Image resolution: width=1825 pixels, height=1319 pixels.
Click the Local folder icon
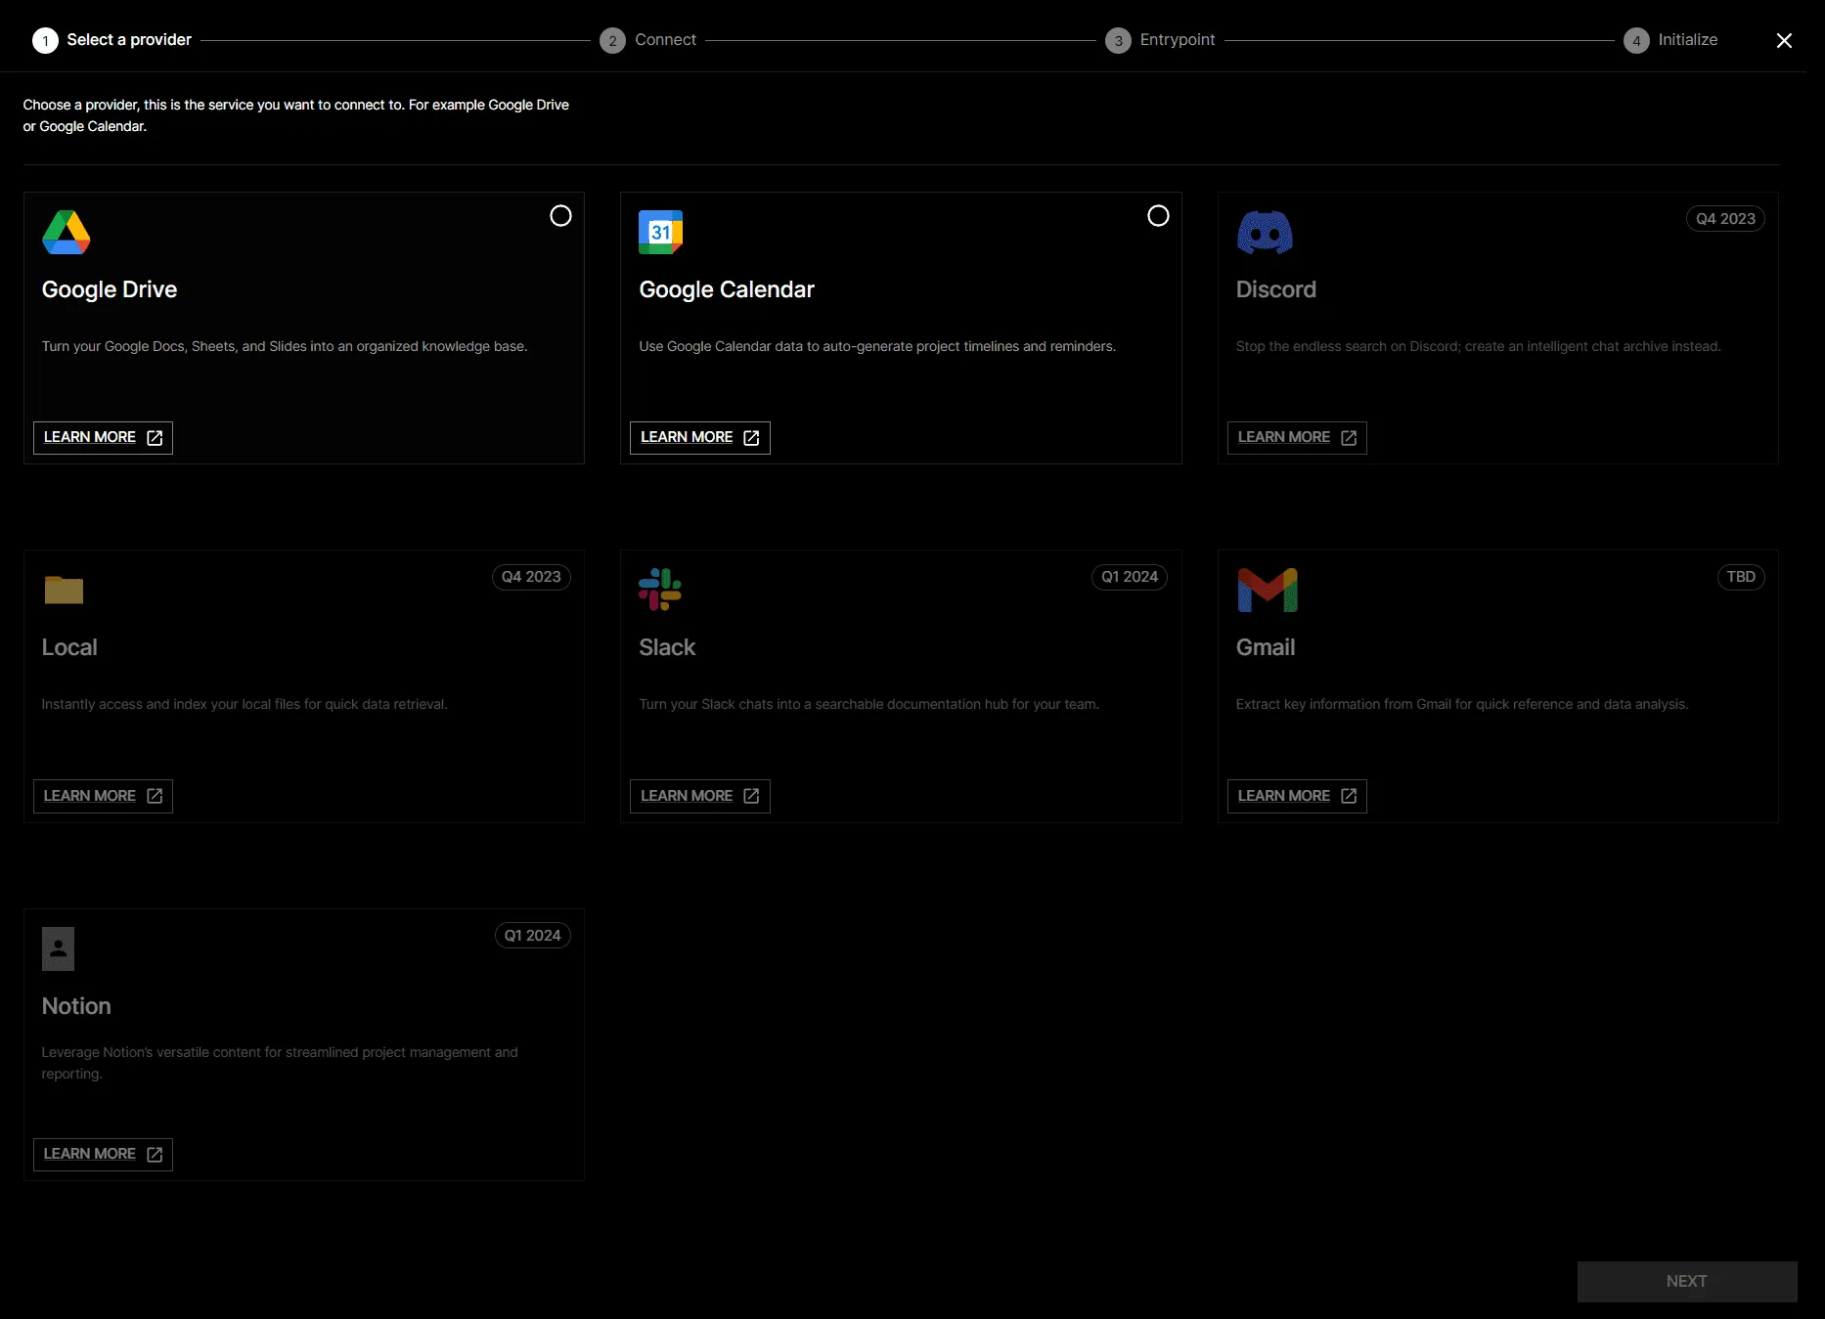(x=63, y=590)
